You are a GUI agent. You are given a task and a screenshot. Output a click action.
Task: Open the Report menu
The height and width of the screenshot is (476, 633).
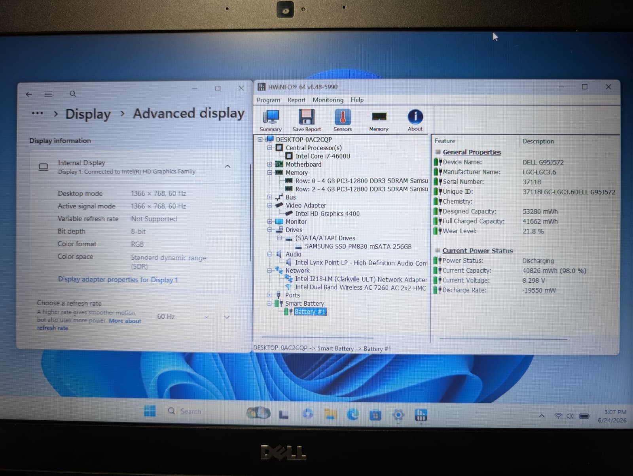[x=296, y=100]
